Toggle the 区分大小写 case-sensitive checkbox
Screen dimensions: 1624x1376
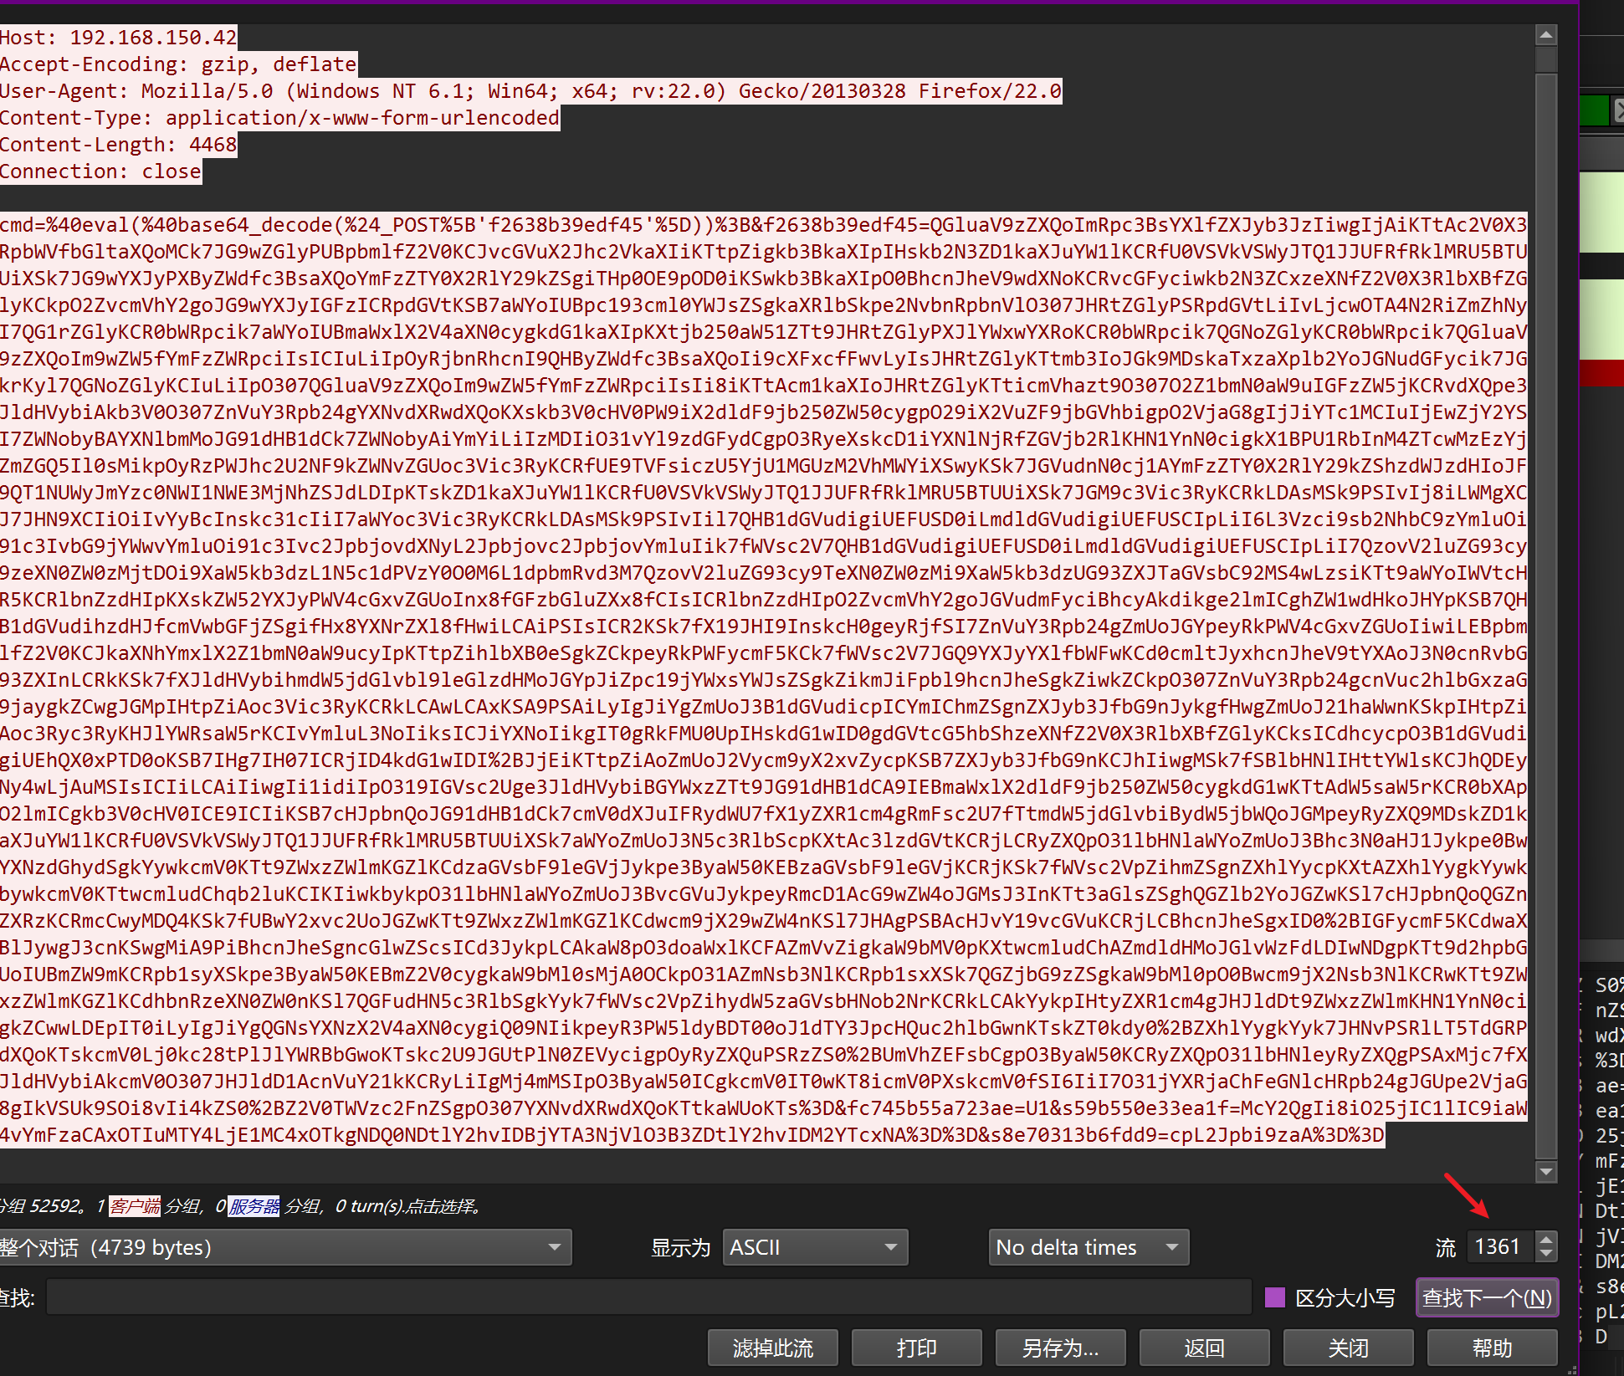tap(1274, 1297)
